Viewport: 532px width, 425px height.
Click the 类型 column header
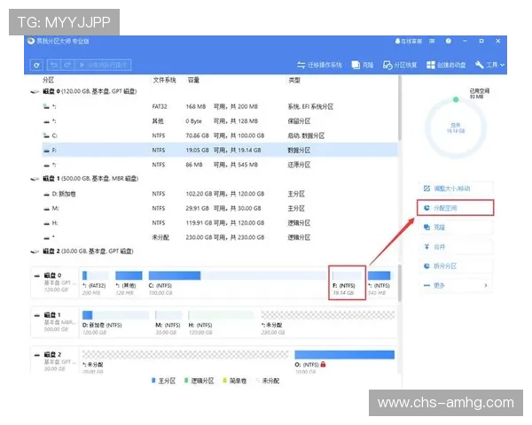[294, 80]
